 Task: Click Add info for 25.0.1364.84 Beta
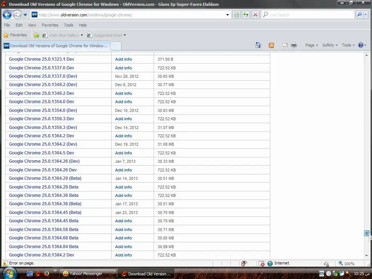[124, 247]
